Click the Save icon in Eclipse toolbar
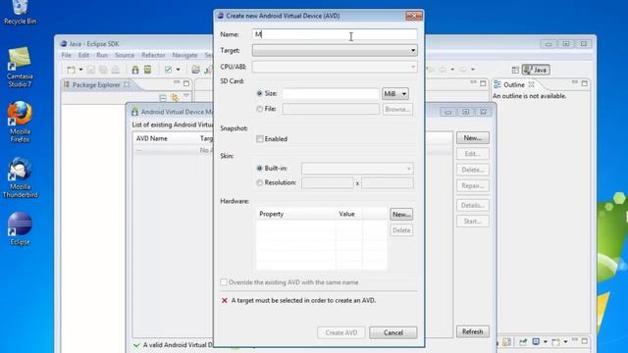Image resolution: width=628 pixels, height=353 pixels. 91,70
